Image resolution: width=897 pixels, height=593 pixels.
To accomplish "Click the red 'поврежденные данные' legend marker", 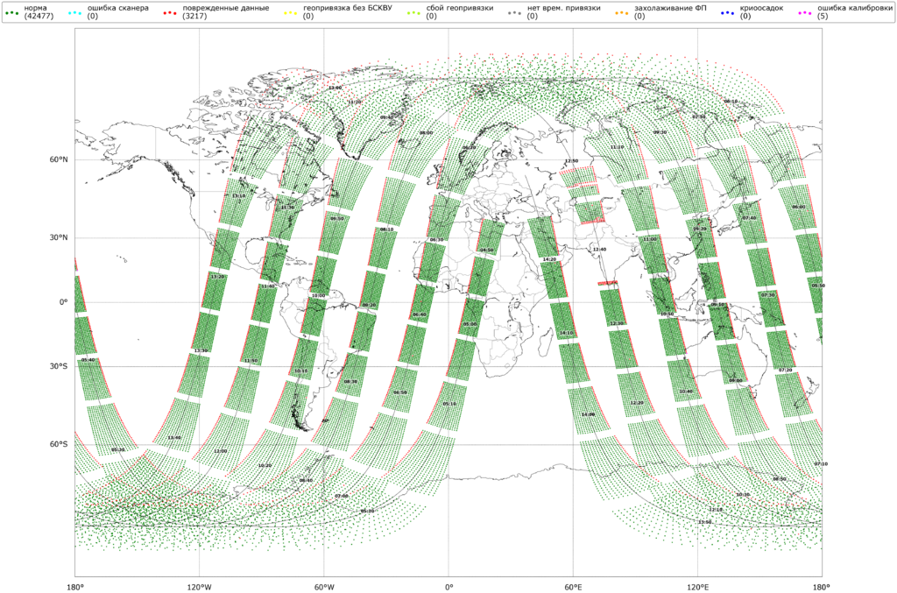I will point(168,12).
